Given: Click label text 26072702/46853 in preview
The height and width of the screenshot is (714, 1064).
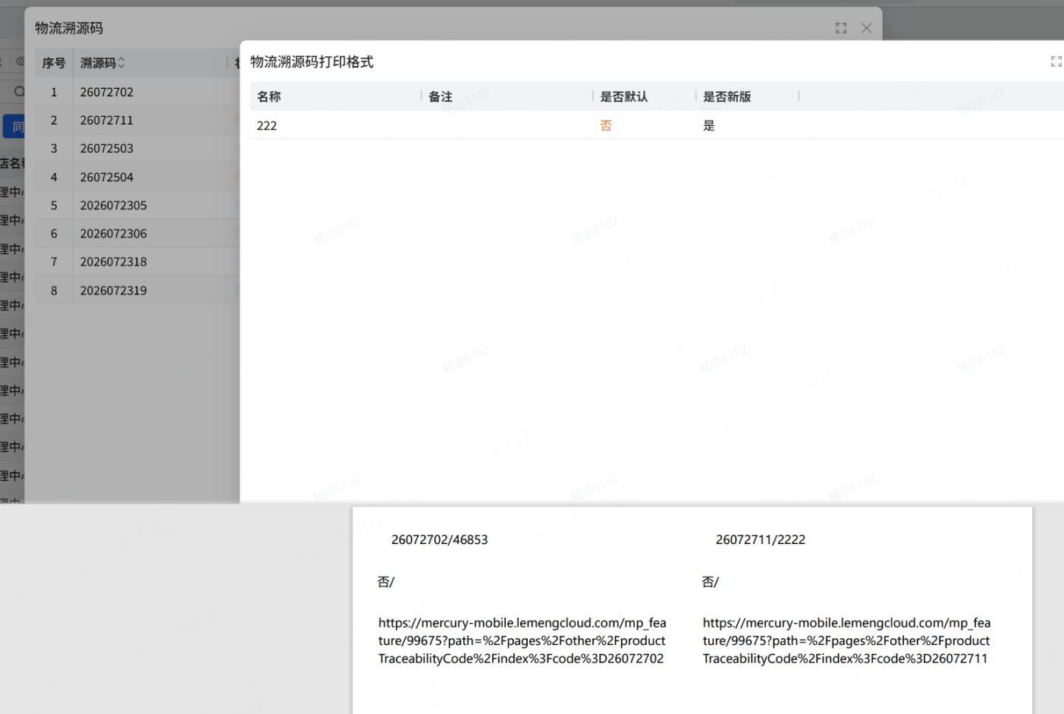Looking at the screenshot, I should pyautogui.click(x=440, y=539).
